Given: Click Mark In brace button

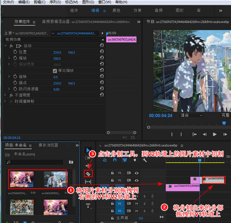Looking at the screenshot, I should click(172, 134).
